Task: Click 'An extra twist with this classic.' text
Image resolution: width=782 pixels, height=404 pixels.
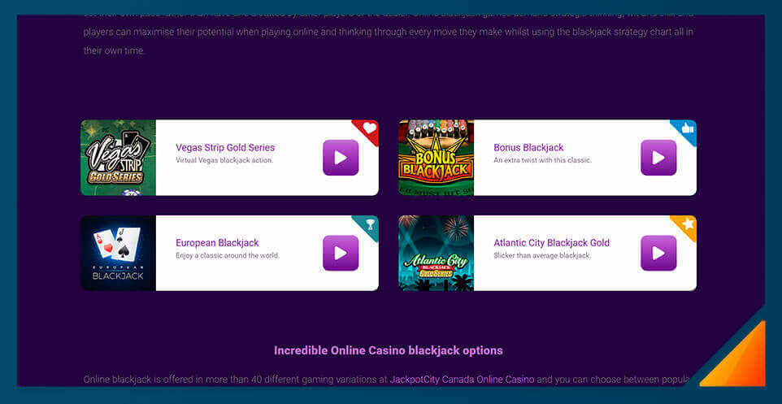Action: click(543, 161)
